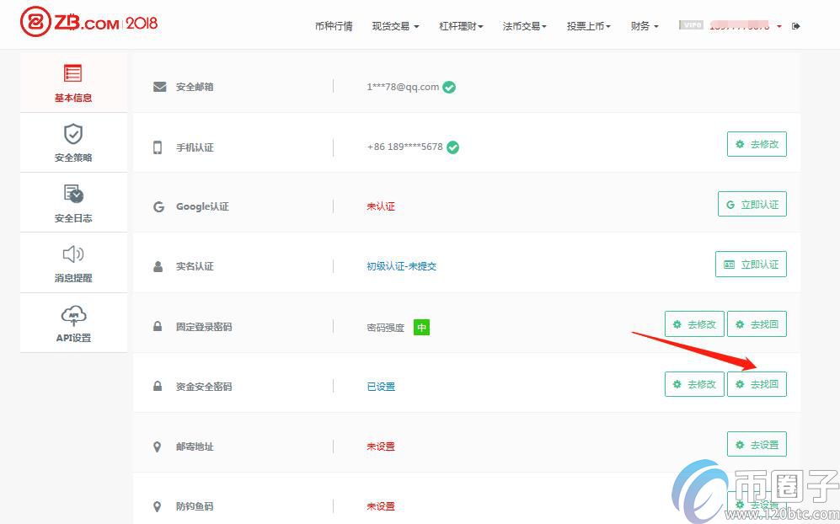
Task: Click 立即认证 button for Google认证
Action: point(752,204)
